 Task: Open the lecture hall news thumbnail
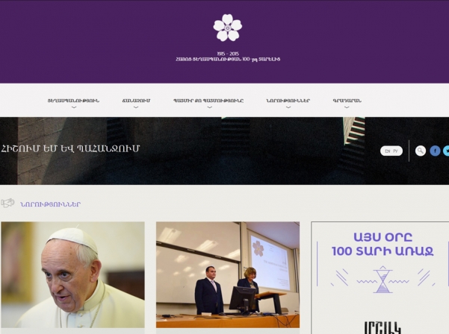(228, 274)
